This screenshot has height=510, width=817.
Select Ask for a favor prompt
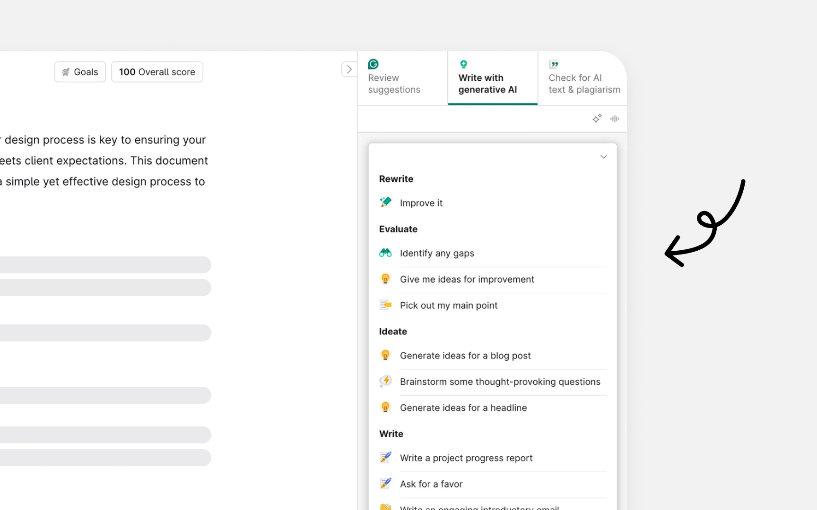431,484
